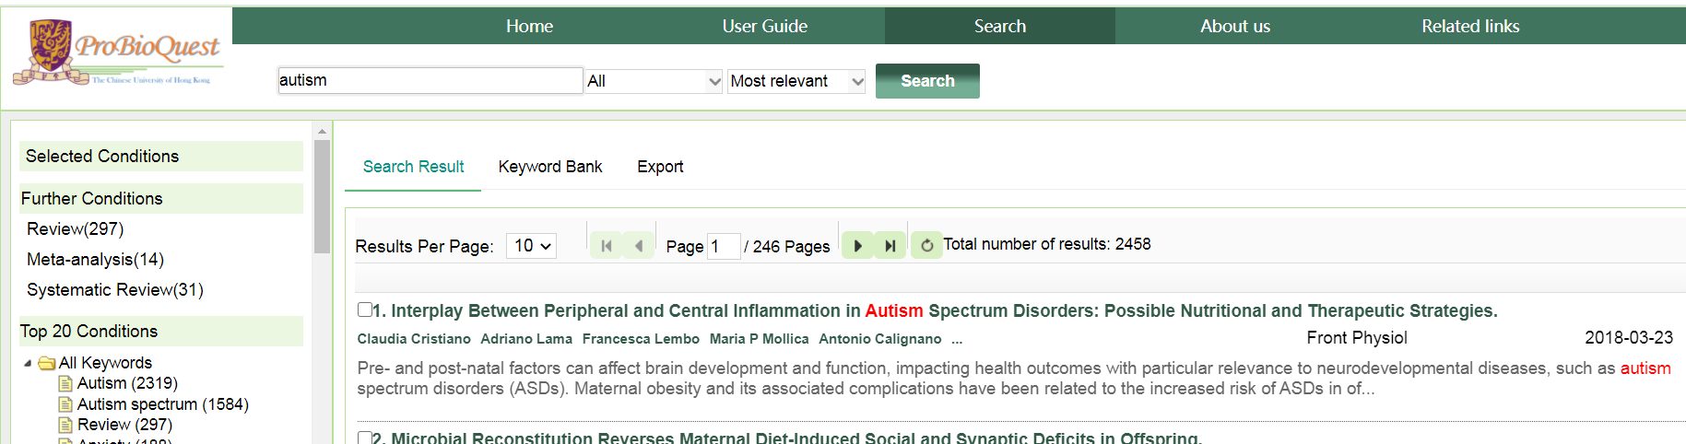Click the page number input field

point(724,246)
